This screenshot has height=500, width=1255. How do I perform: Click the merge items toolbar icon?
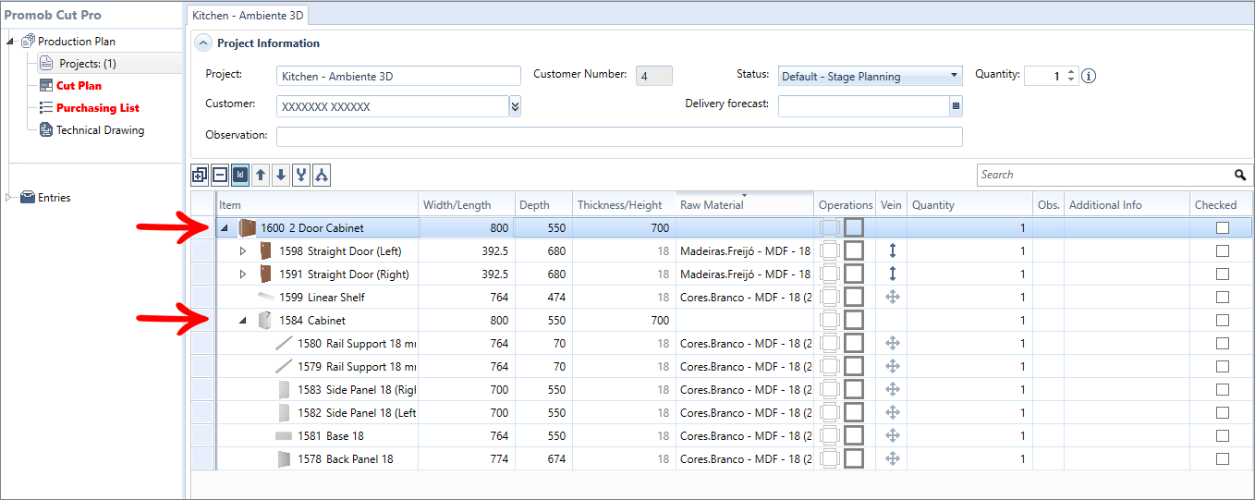click(x=301, y=175)
